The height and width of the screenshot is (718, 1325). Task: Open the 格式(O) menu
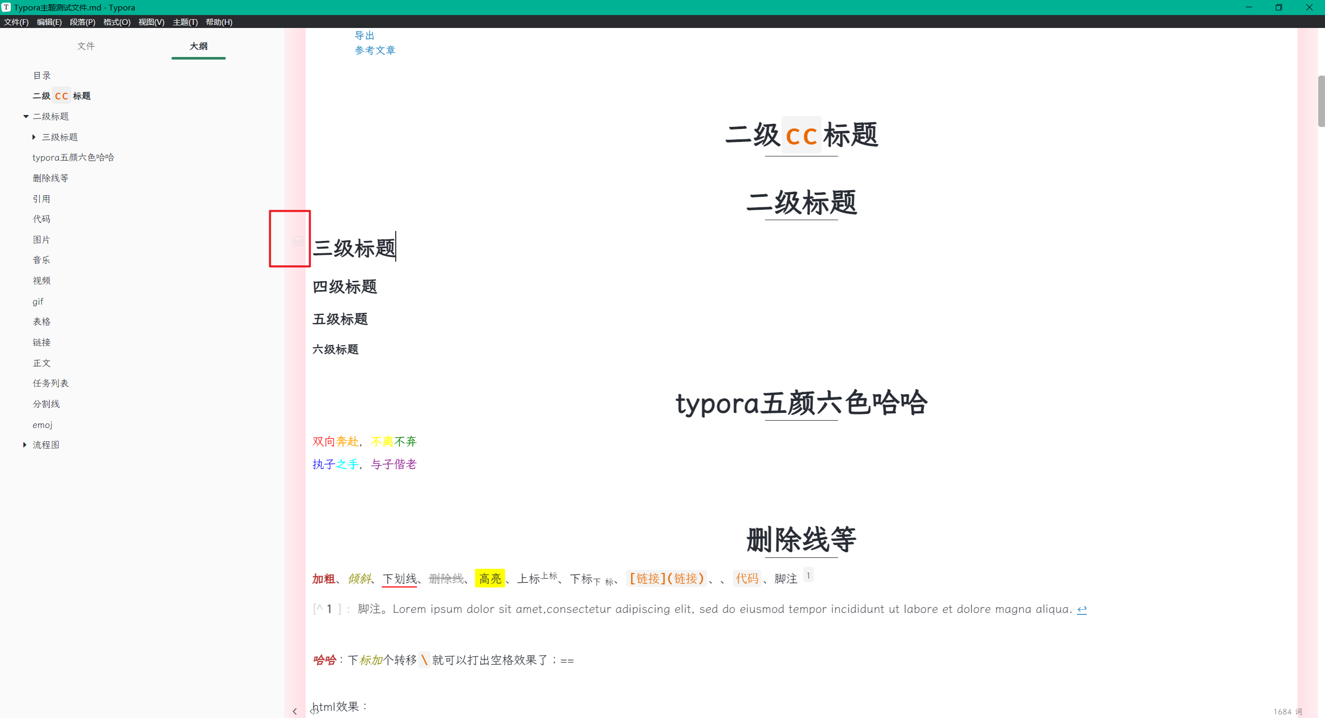tap(117, 22)
